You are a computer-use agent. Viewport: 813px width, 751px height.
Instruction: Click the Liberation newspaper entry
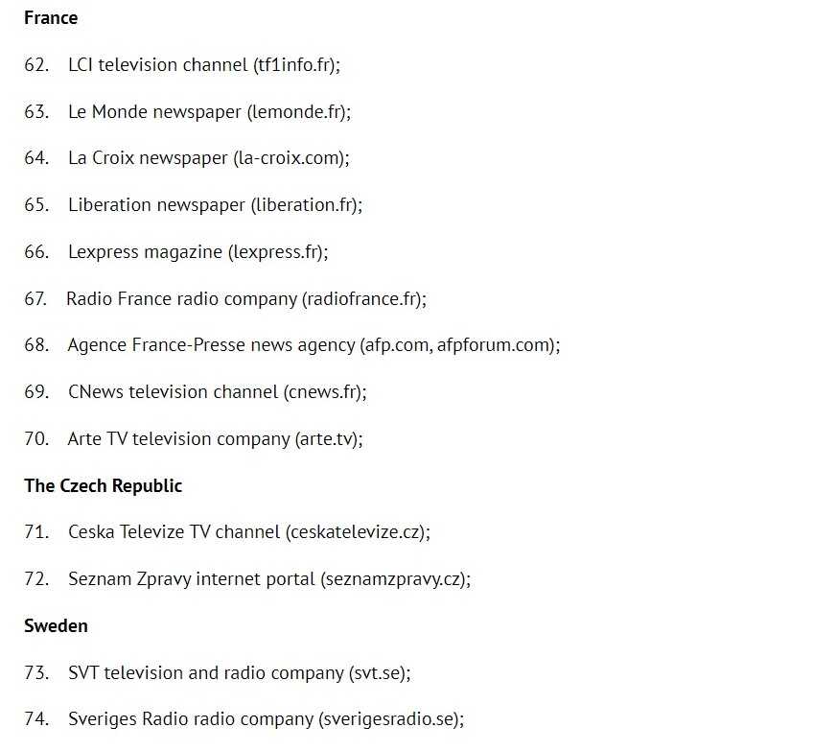coord(193,205)
